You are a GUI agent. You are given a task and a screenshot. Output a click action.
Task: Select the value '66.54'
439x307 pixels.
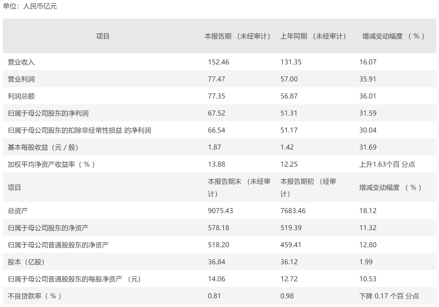click(x=216, y=130)
